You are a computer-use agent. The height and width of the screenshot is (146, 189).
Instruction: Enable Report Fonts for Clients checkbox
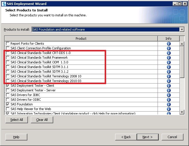point(8,44)
